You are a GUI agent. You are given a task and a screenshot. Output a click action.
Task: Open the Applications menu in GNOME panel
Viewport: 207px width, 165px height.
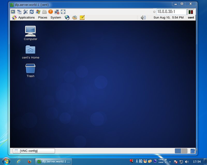pyautogui.click(x=26, y=18)
